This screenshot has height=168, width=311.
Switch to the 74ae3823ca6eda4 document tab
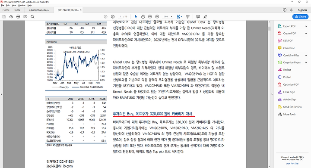click(x=39, y=10)
